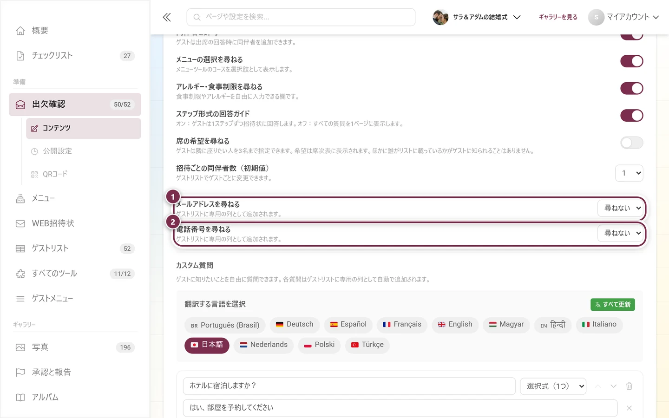Toggle メニューの選択を尋ねる switch off
669x418 pixels.
coord(632,61)
